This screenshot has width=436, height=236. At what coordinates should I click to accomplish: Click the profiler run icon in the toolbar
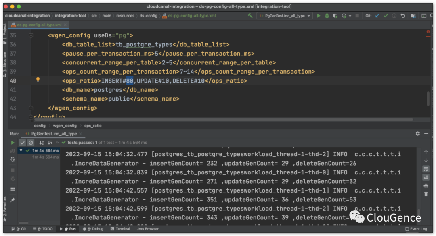tap(344, 16)
